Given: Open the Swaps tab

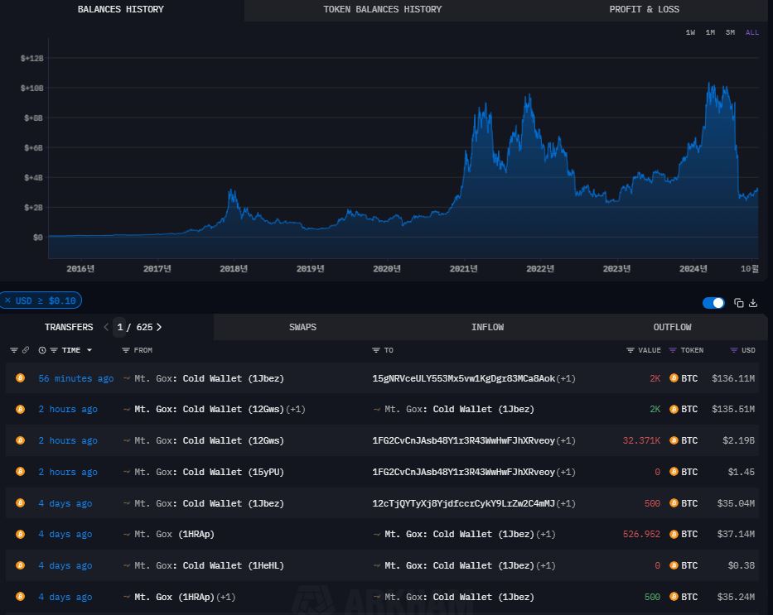Looking at the screenshot, I should click(302, 327).
